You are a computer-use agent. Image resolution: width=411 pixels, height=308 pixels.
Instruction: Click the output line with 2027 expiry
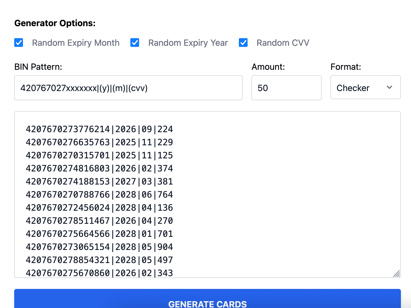(99, 182)
